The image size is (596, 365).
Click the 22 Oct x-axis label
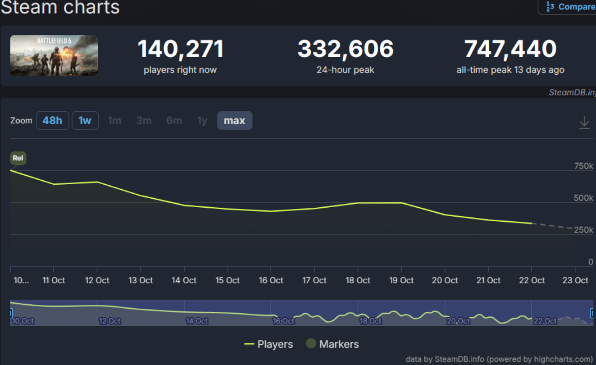click(531, 280)
